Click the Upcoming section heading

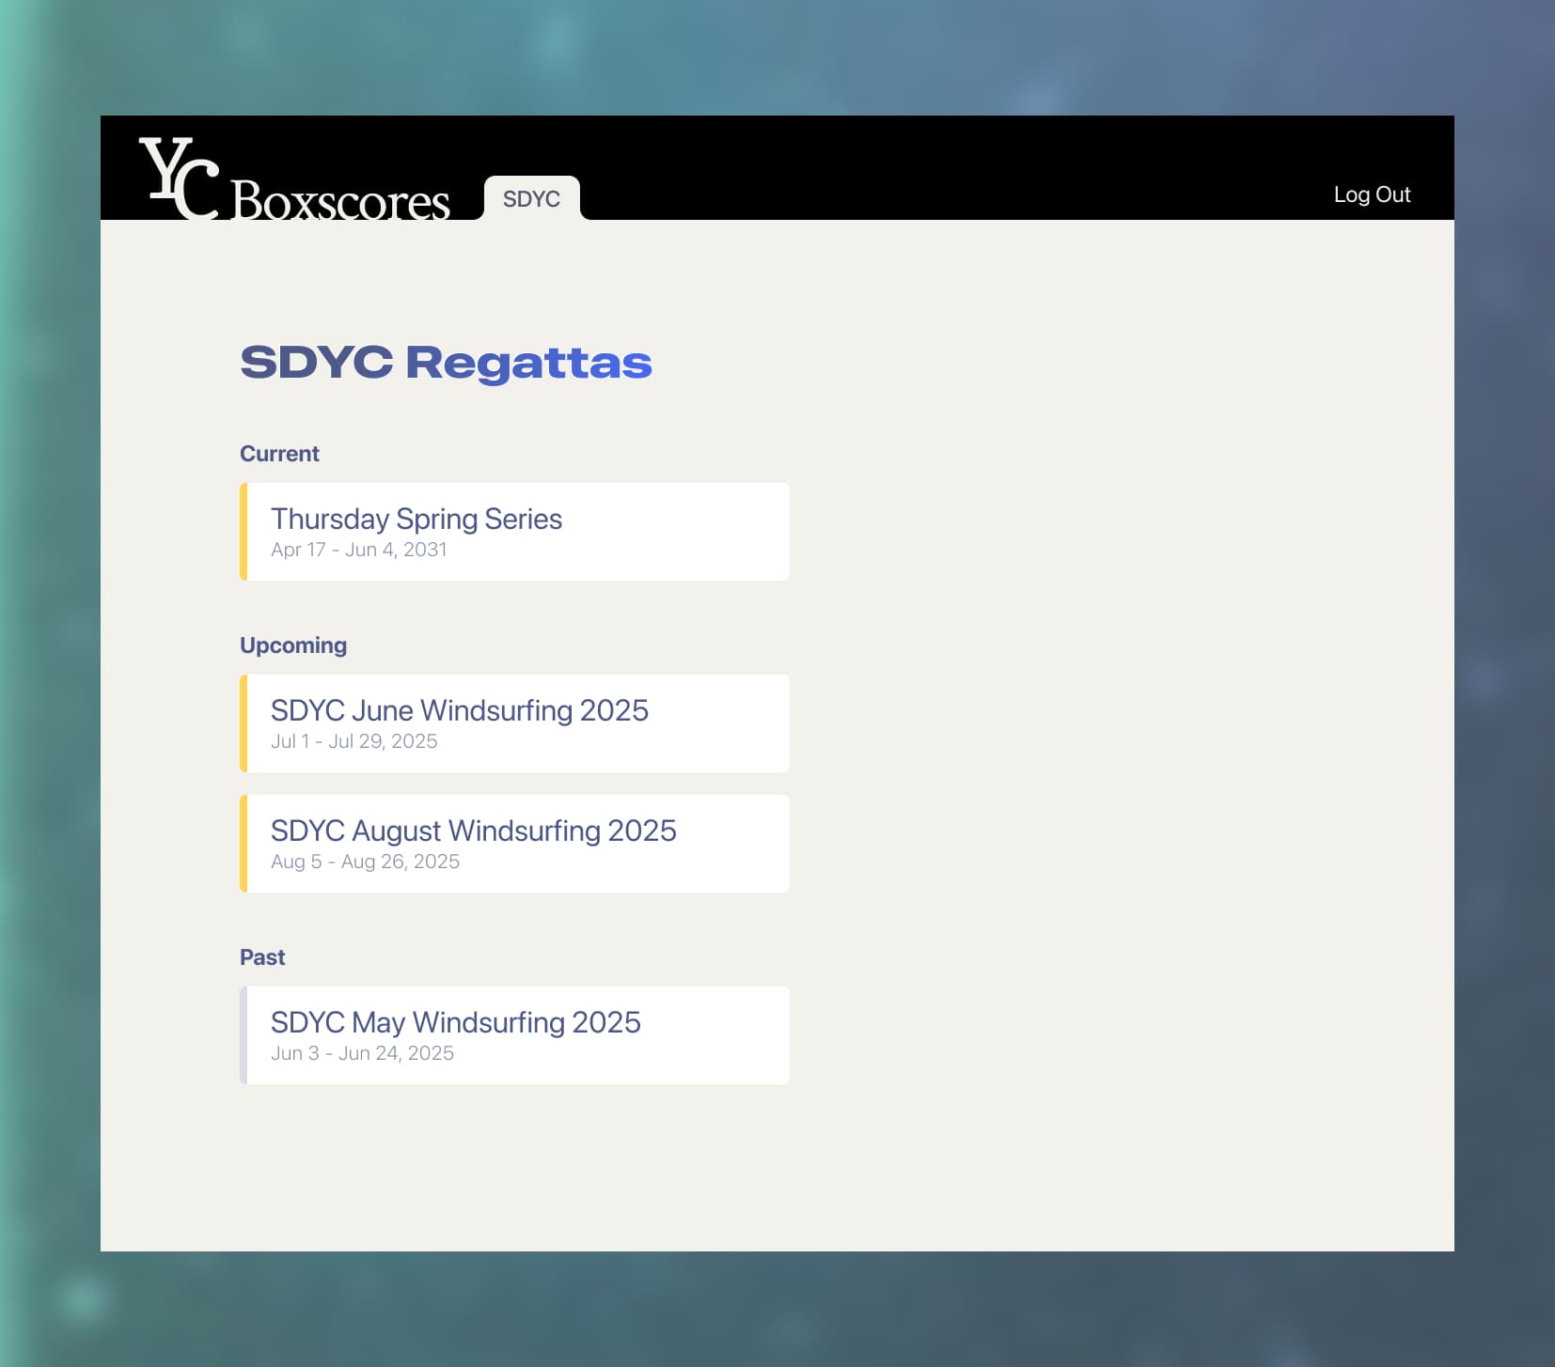pos(293,645)
